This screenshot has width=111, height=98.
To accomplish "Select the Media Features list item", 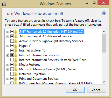I will point(30,65).
